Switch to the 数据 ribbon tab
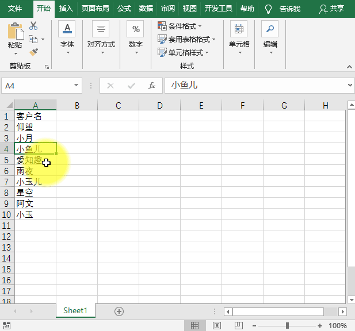The width and height of the screenshot is (355, 331). click(146, 9)
